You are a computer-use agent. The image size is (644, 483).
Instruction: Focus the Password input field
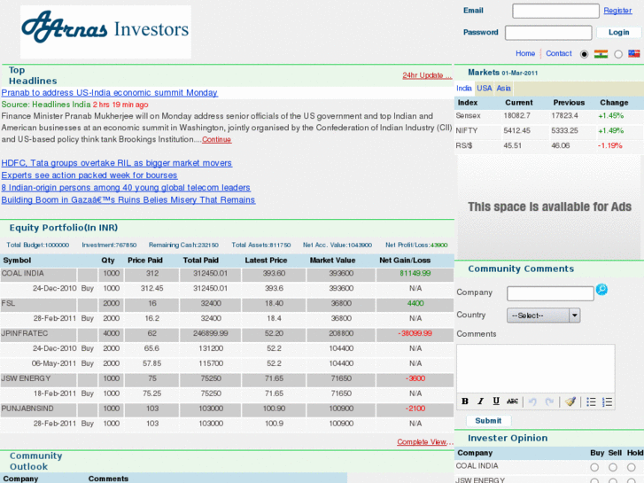(548, 33)
